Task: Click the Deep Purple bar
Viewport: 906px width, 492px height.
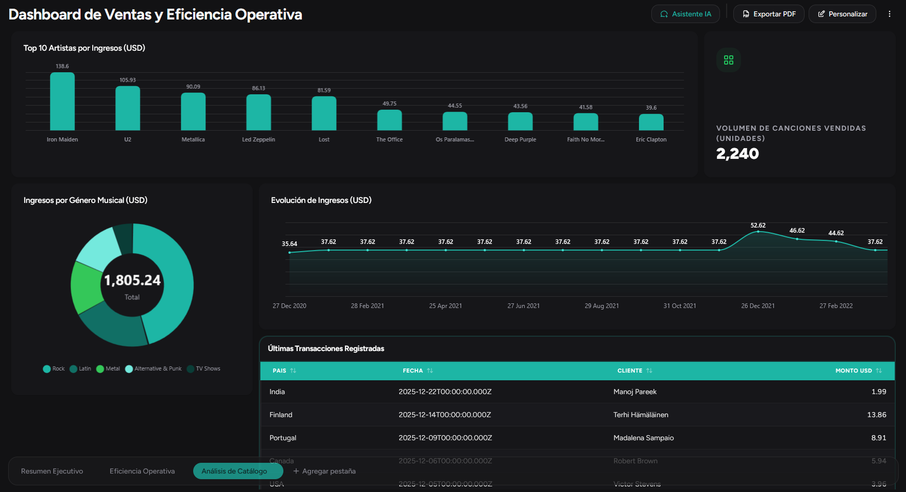Action: pos(520,121)
